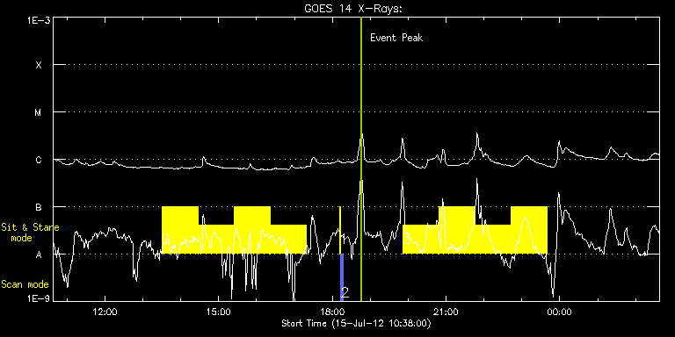Click the 00:00 time axis tick label
Image resolution: width=675 pixels, height=337 pixels.
(x=559, y=312)
